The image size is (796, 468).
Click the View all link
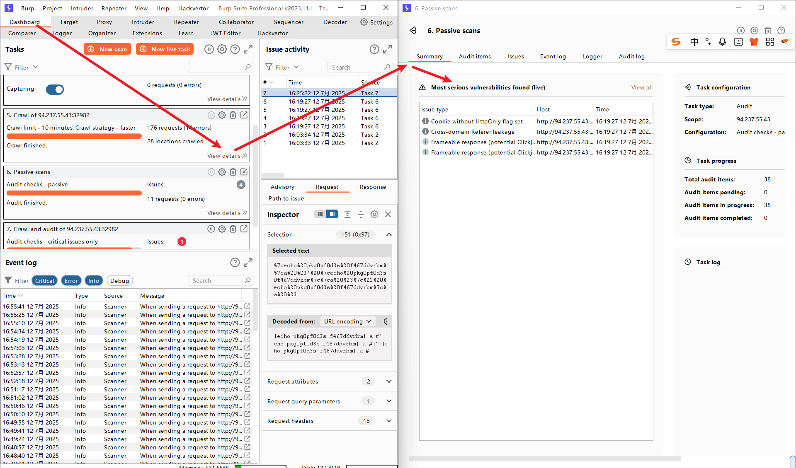pyautogui.click(x=642, y=87)
